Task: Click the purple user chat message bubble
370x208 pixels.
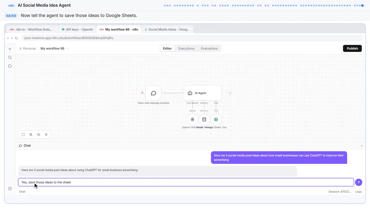Action: point(279,157)
